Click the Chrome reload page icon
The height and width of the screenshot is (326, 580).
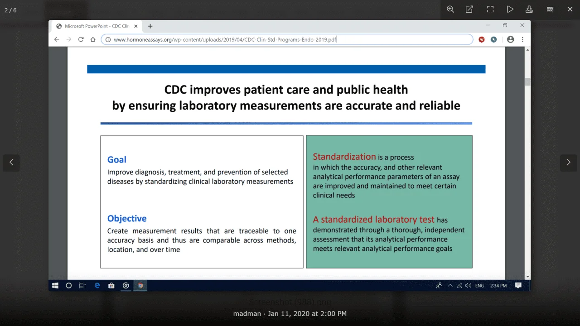[81, 39]
